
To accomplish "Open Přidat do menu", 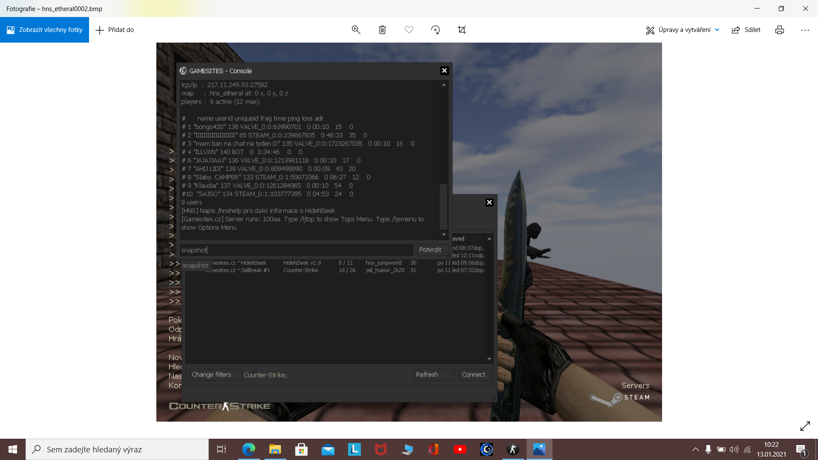I will pyautogui.click(x=115, y=30).
